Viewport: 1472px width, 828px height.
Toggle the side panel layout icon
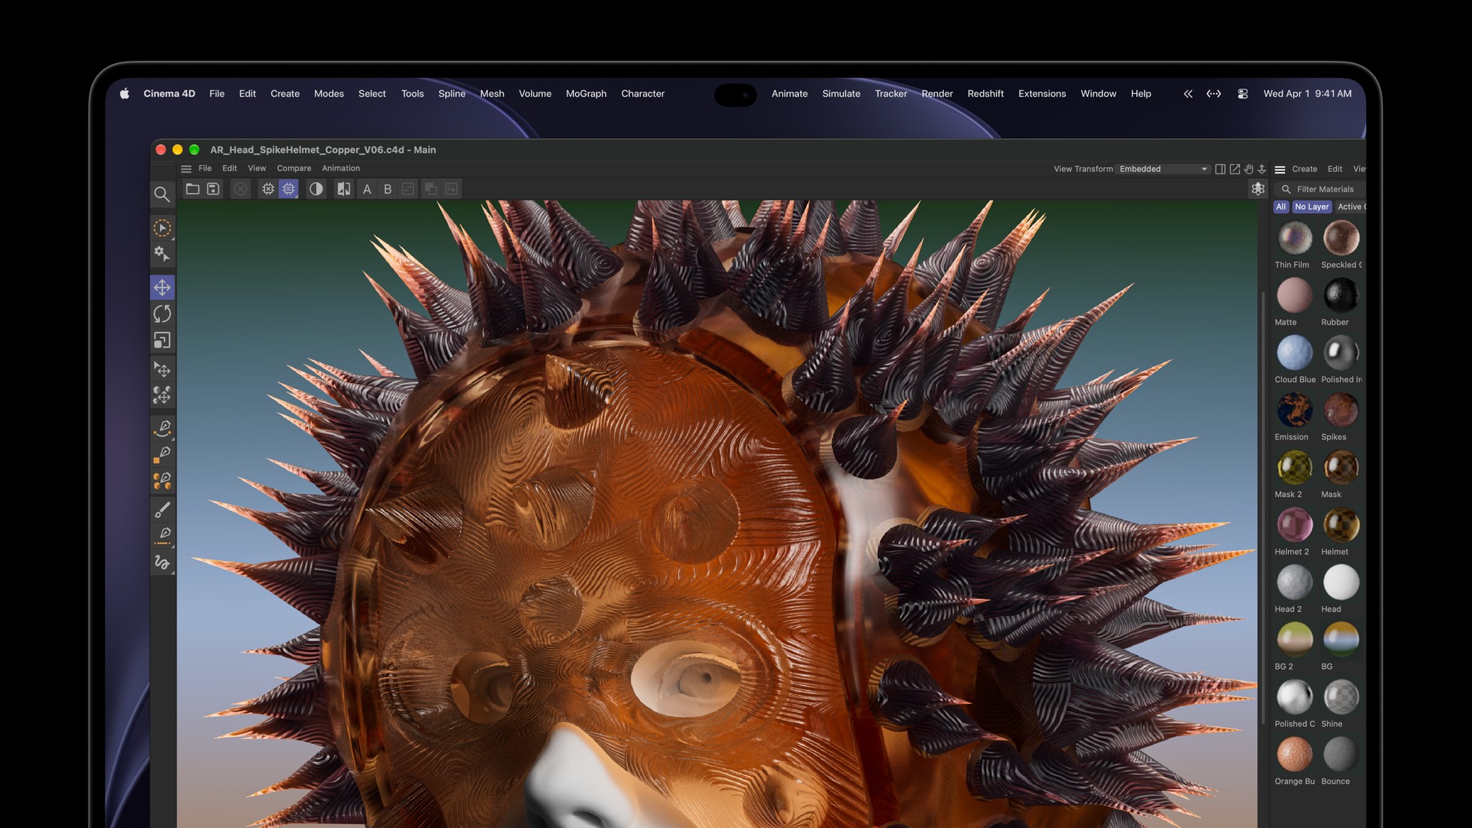1220,169
